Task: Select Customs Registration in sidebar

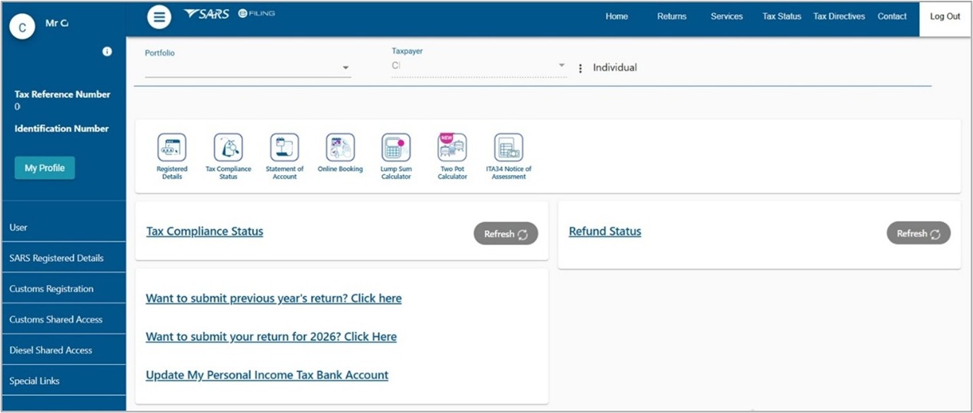Action: pos(64,289)
